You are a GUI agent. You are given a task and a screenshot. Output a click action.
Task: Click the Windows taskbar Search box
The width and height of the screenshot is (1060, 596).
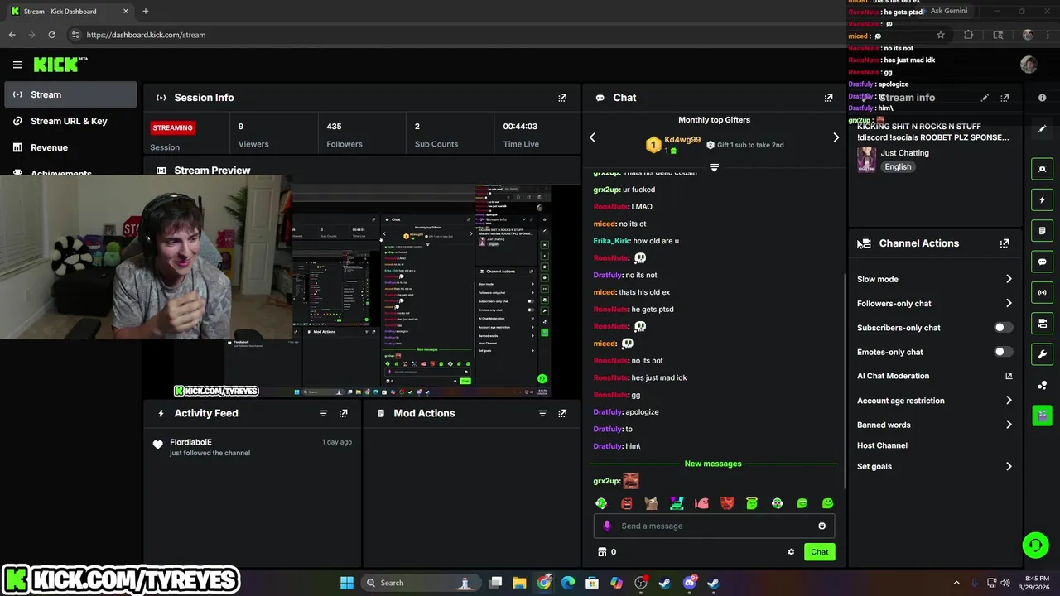coord(422,583)
